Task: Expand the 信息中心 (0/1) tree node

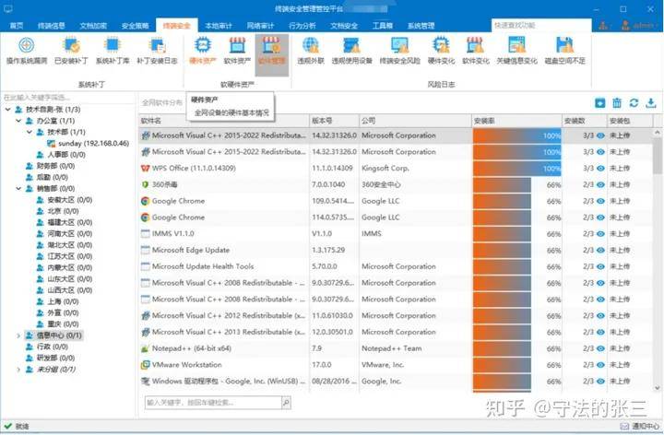Action: click(18, 335)
